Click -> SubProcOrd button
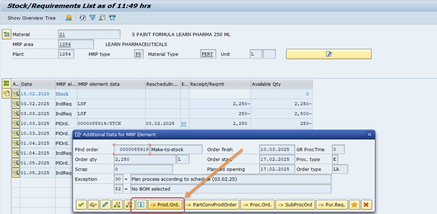Image resolution: width=437 pixels, height=214 pixels. 295,205
